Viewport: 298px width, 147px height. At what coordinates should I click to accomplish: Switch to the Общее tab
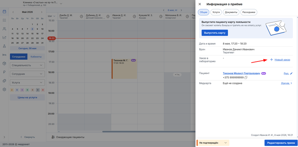point(203,12)
